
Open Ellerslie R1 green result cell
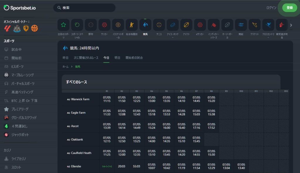click(x=107, y=166)
